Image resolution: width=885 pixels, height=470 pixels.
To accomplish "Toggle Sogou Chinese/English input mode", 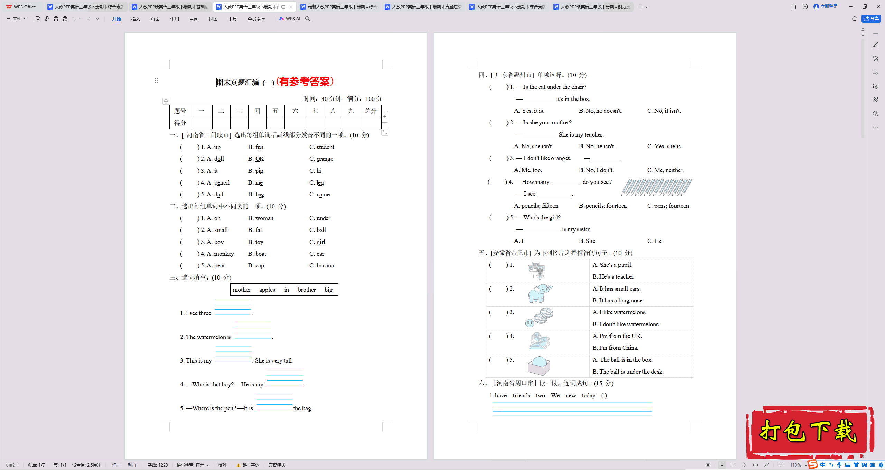I will coord(823,465).
